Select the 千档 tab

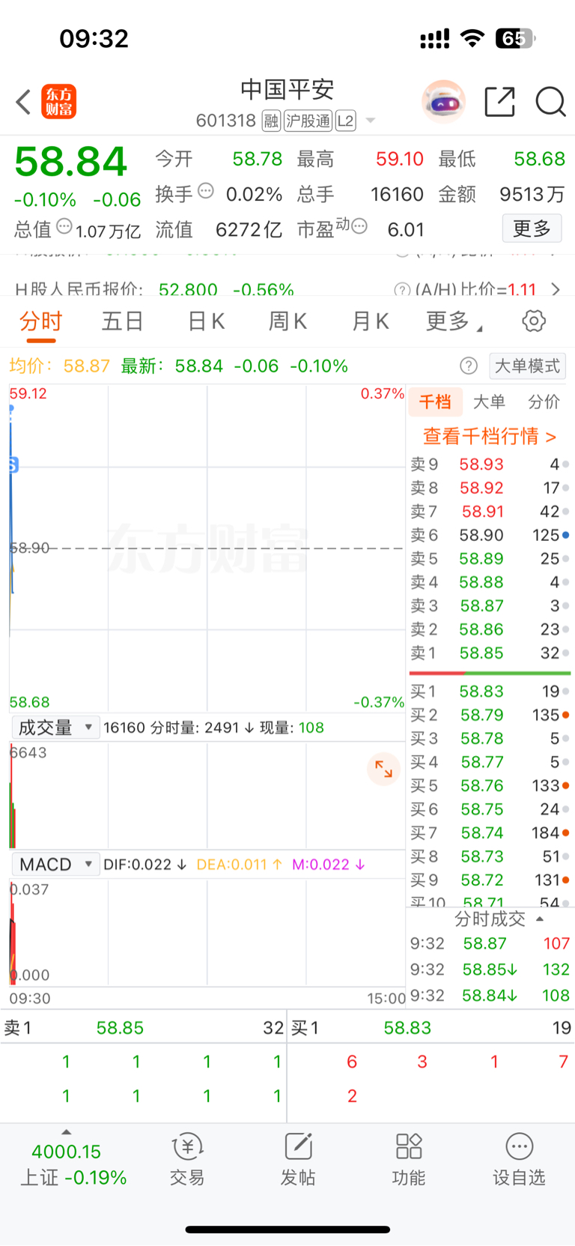[x=435, y=402]
